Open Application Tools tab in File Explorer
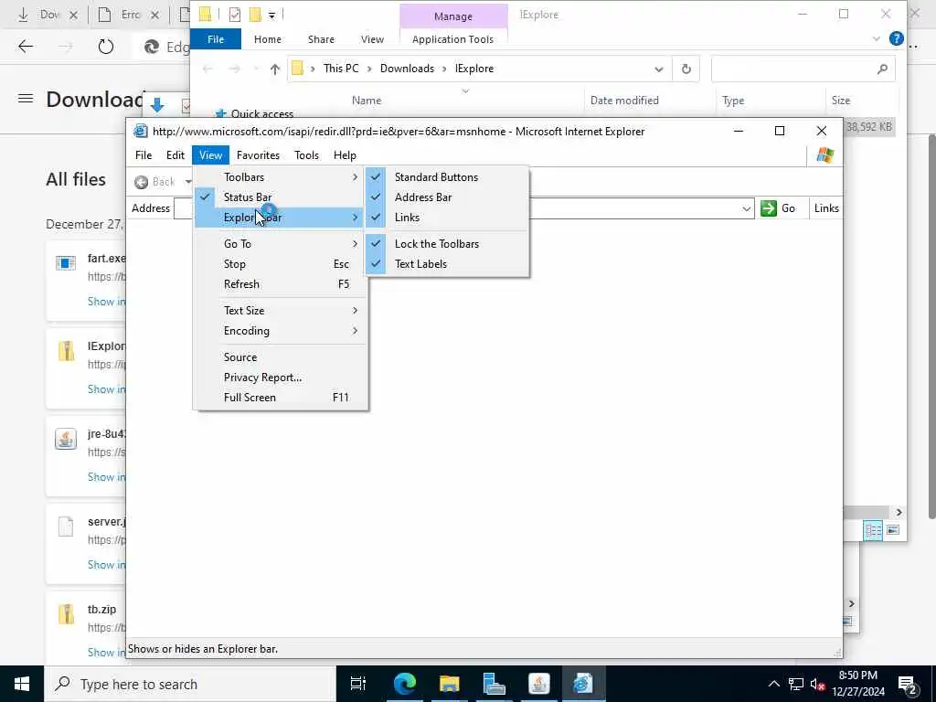The image size is (936, 702). [452, 39]
